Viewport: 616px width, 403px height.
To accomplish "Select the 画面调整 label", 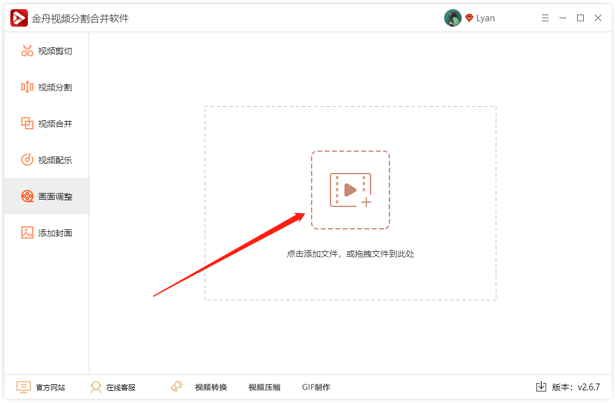I will point(55,197).
